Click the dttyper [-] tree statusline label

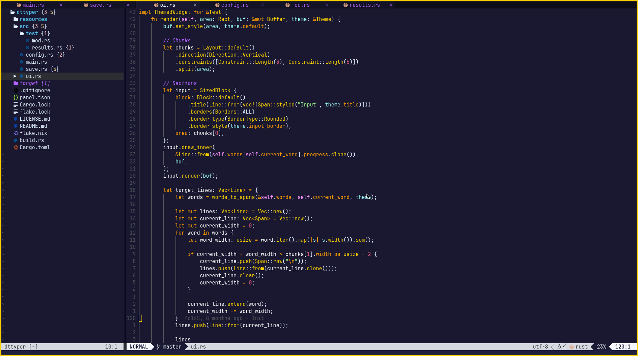(21, 347)
